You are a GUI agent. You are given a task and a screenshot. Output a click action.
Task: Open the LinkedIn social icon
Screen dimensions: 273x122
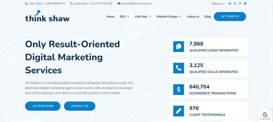230,3
